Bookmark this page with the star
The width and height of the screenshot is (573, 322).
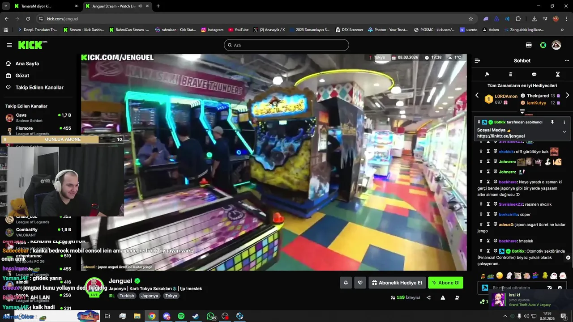pyautogui.click(x=471, y=19)
